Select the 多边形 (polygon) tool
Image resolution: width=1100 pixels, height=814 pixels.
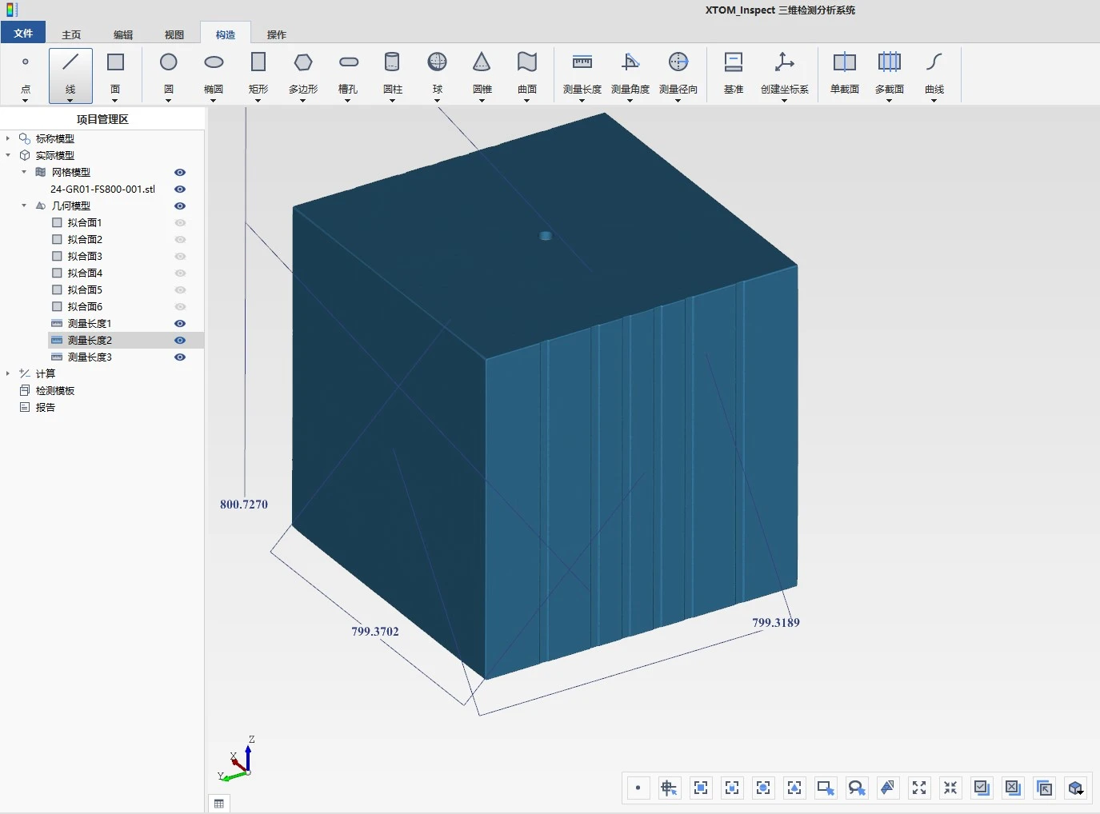point(303,74)
